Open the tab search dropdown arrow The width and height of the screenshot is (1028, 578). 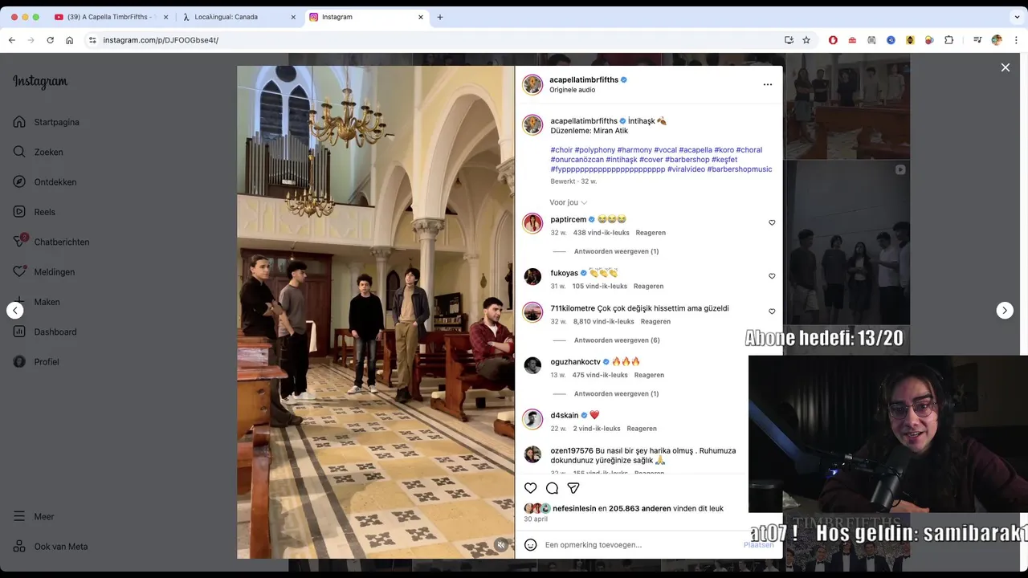pyautogui.click(x=1017, y=17)
